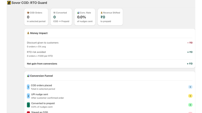Screen dimensions: 202x113
Task: Click the '₹0' Revenue Shifted value
Action: [103, 17]
